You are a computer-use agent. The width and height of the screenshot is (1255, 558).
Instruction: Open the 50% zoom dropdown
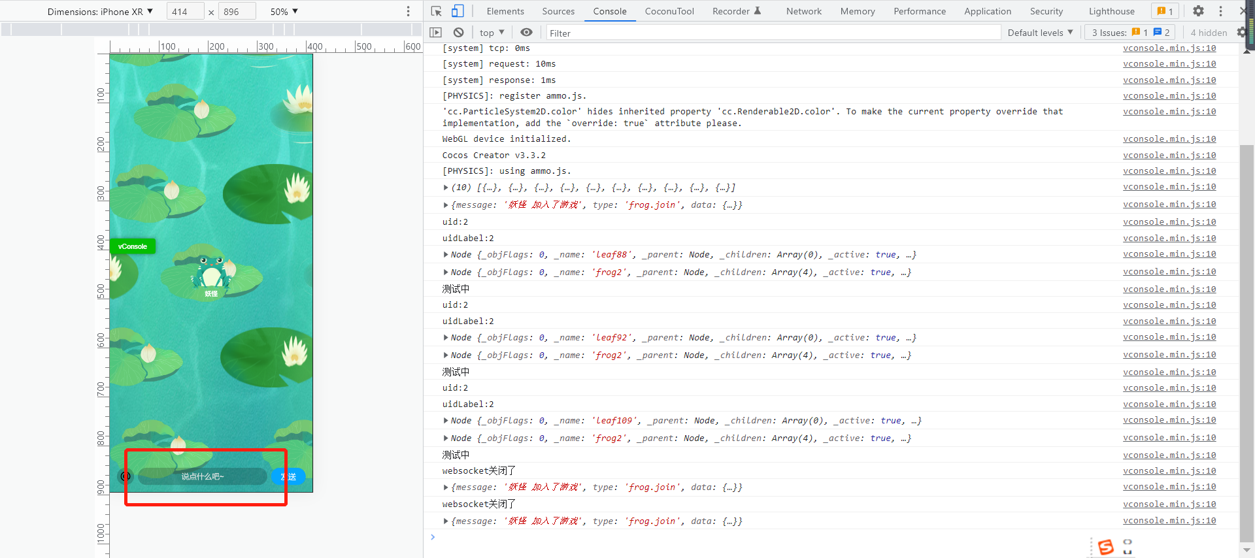point(284,12)
